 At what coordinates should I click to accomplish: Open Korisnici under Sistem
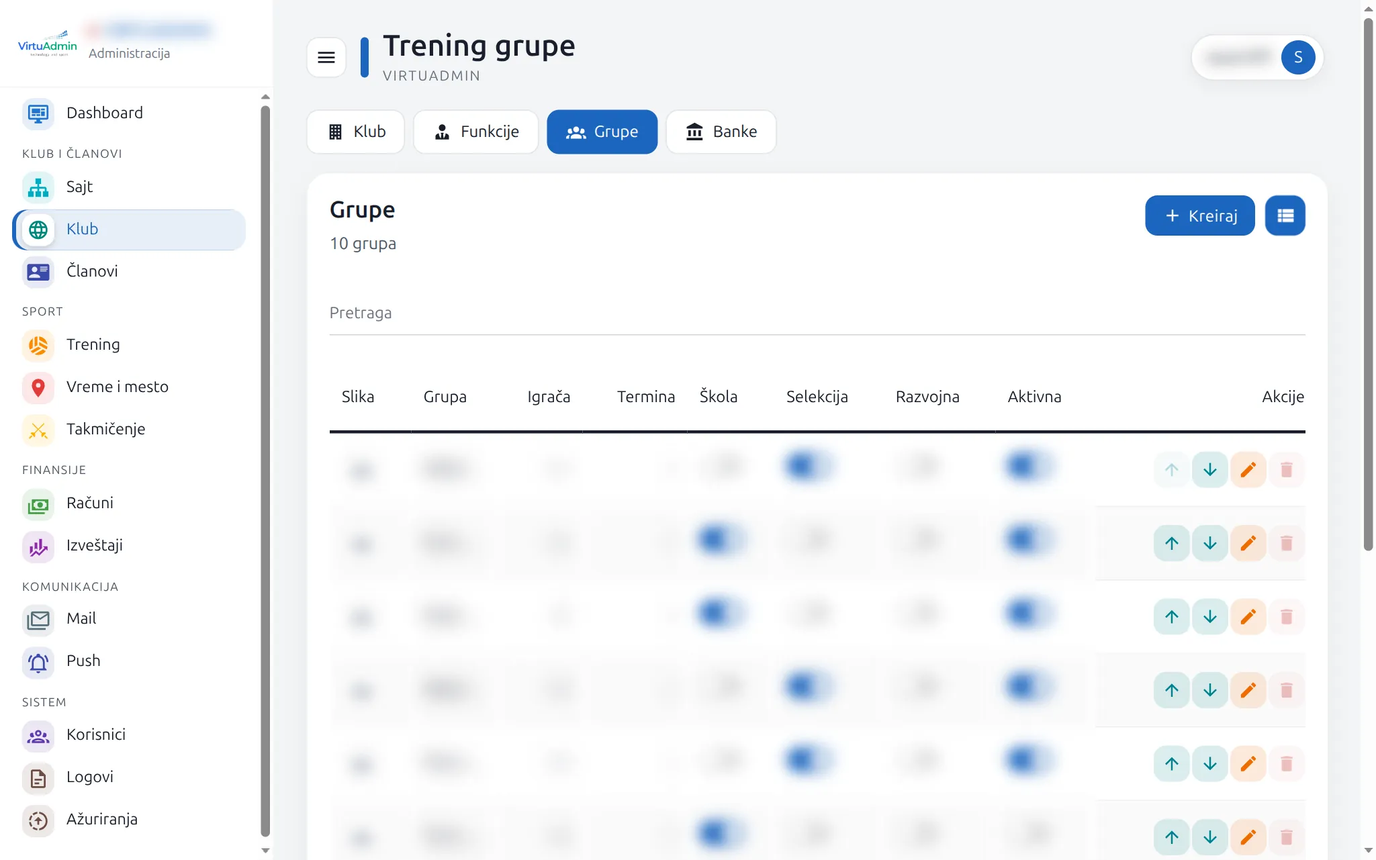click(x=129, y=735)
